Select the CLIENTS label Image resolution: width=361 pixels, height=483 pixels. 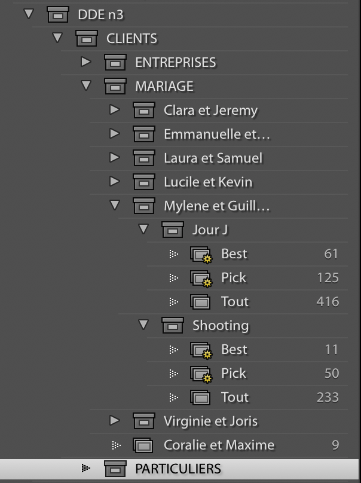132,38
